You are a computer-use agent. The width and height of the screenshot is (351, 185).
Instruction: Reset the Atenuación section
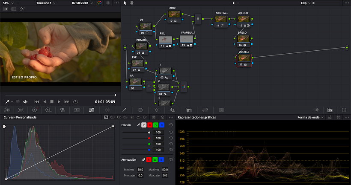tap(171, 160)
